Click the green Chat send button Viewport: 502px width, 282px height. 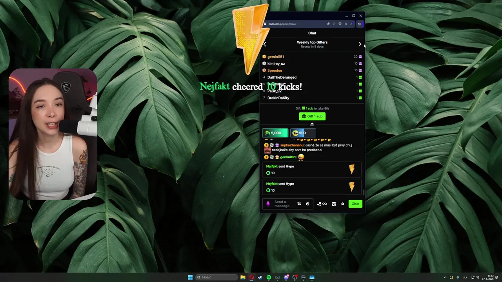355,204
